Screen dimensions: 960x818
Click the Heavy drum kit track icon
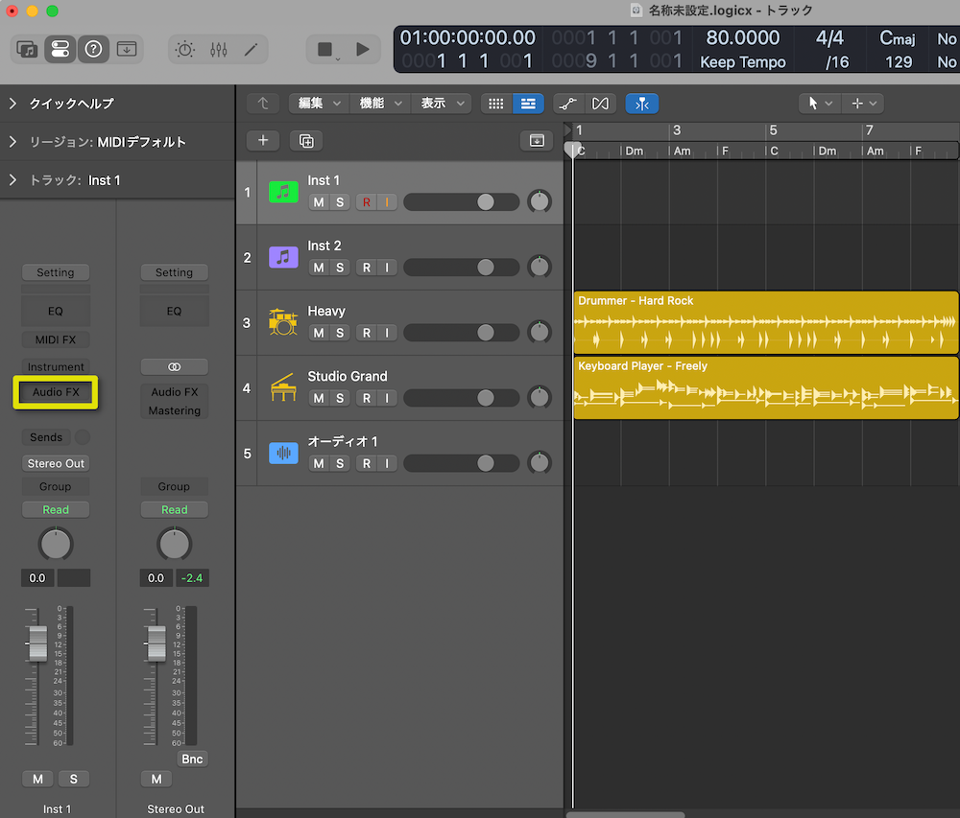(x=283, y=322)
